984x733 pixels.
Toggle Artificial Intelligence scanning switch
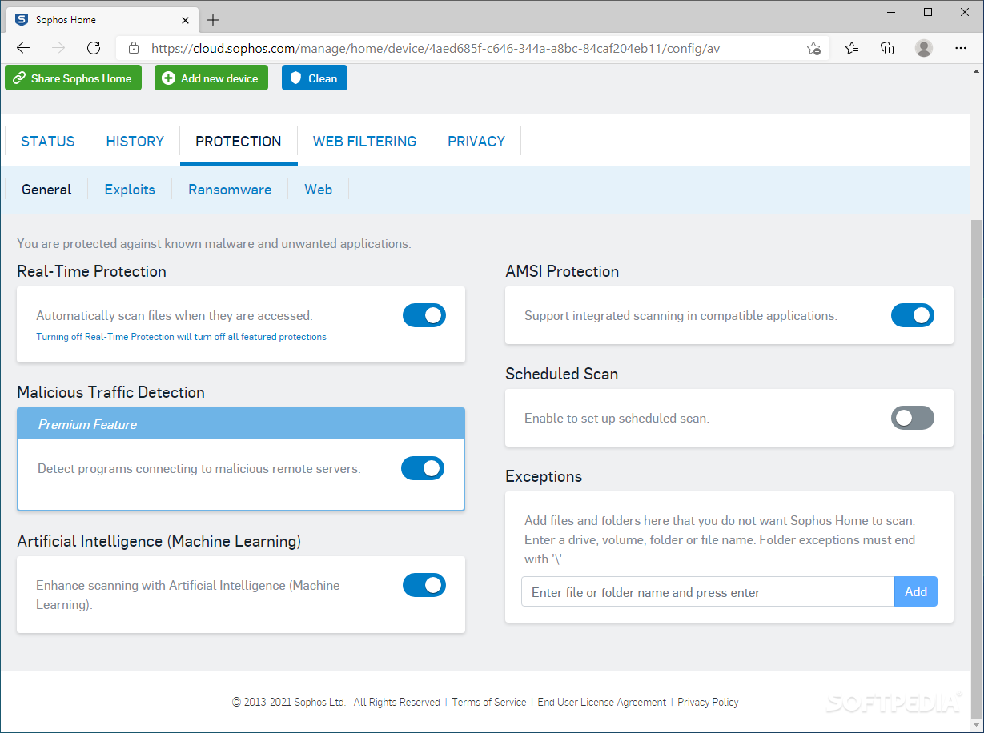424,585
